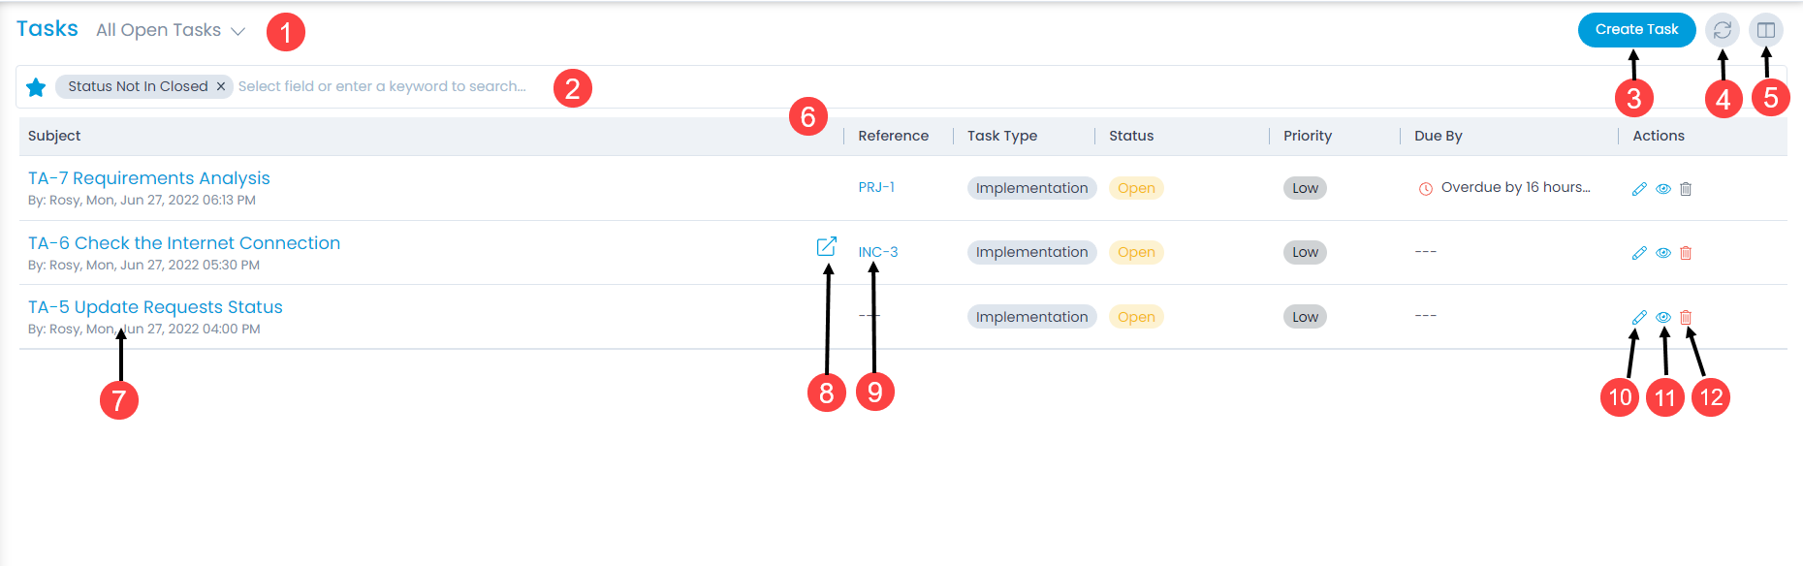Viewport: 1803px width, 566px height.
Task: Click the blue star saved-filter icon
Action: 36,87
